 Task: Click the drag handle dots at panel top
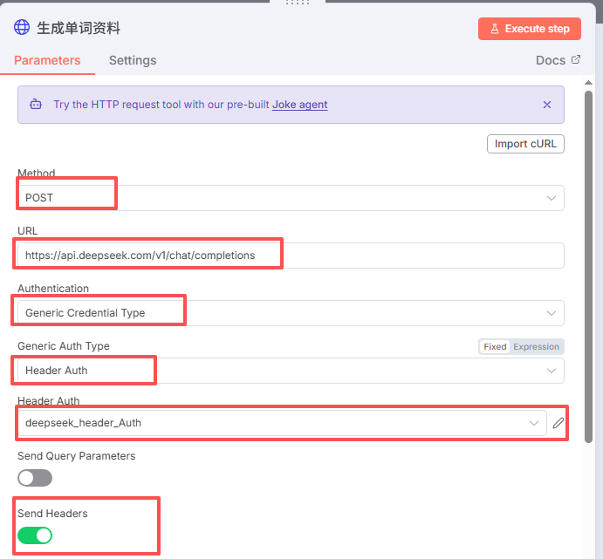298,3
